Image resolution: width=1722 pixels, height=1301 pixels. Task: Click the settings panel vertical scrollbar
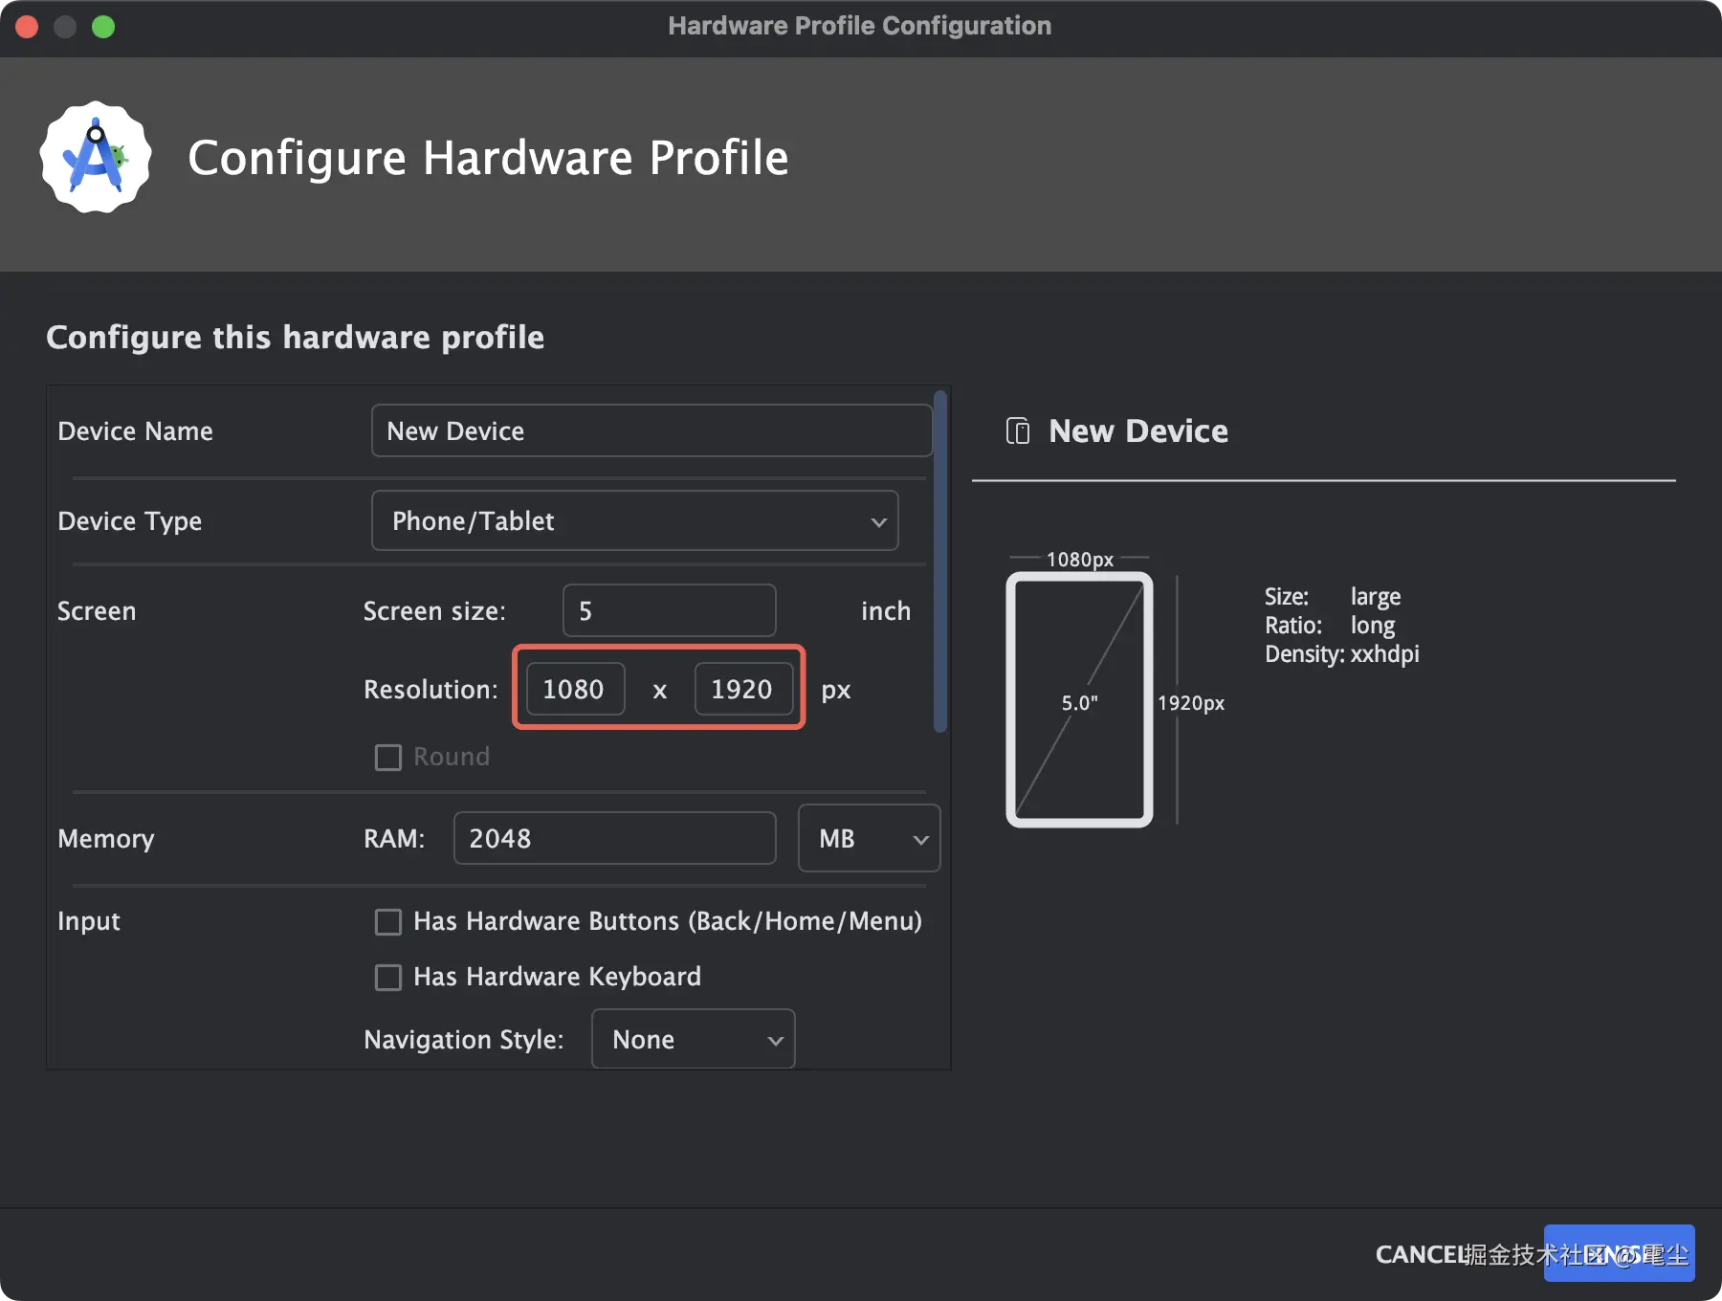pos(940,562)
